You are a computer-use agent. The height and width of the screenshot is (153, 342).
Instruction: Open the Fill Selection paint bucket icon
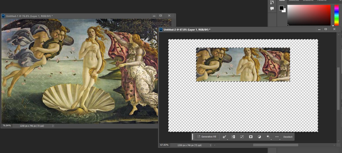coord(268,137)
